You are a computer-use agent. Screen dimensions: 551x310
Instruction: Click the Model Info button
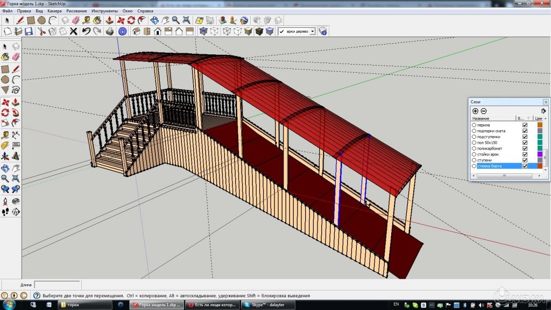tap(122, 31)
